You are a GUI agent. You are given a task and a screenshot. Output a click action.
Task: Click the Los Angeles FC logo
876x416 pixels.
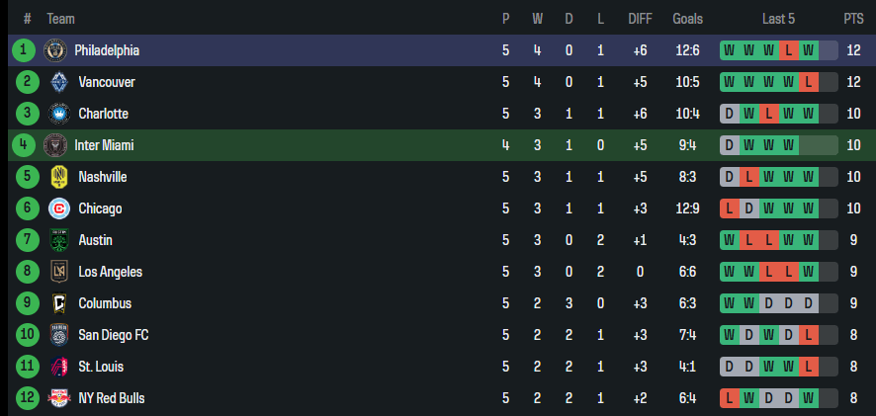tap(57, 272)
